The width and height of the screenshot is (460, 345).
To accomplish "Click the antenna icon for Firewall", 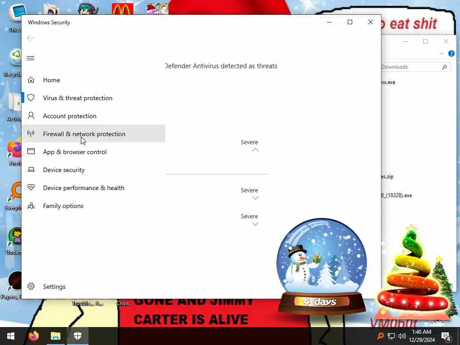I will pyautogui.click(x=31, y=134).
